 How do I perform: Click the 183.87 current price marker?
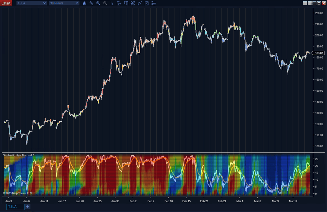318,53
